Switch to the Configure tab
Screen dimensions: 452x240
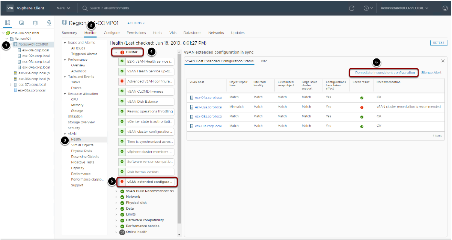[112, 33]
